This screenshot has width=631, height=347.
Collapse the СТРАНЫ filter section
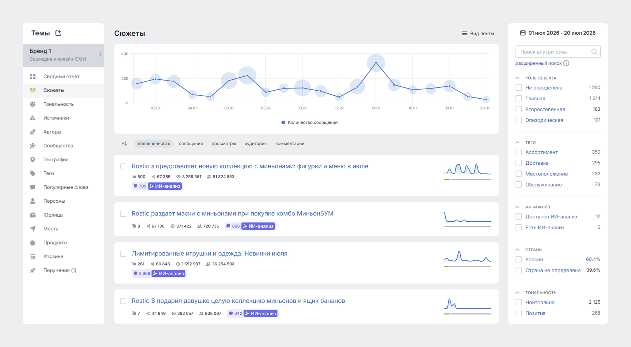517,250
